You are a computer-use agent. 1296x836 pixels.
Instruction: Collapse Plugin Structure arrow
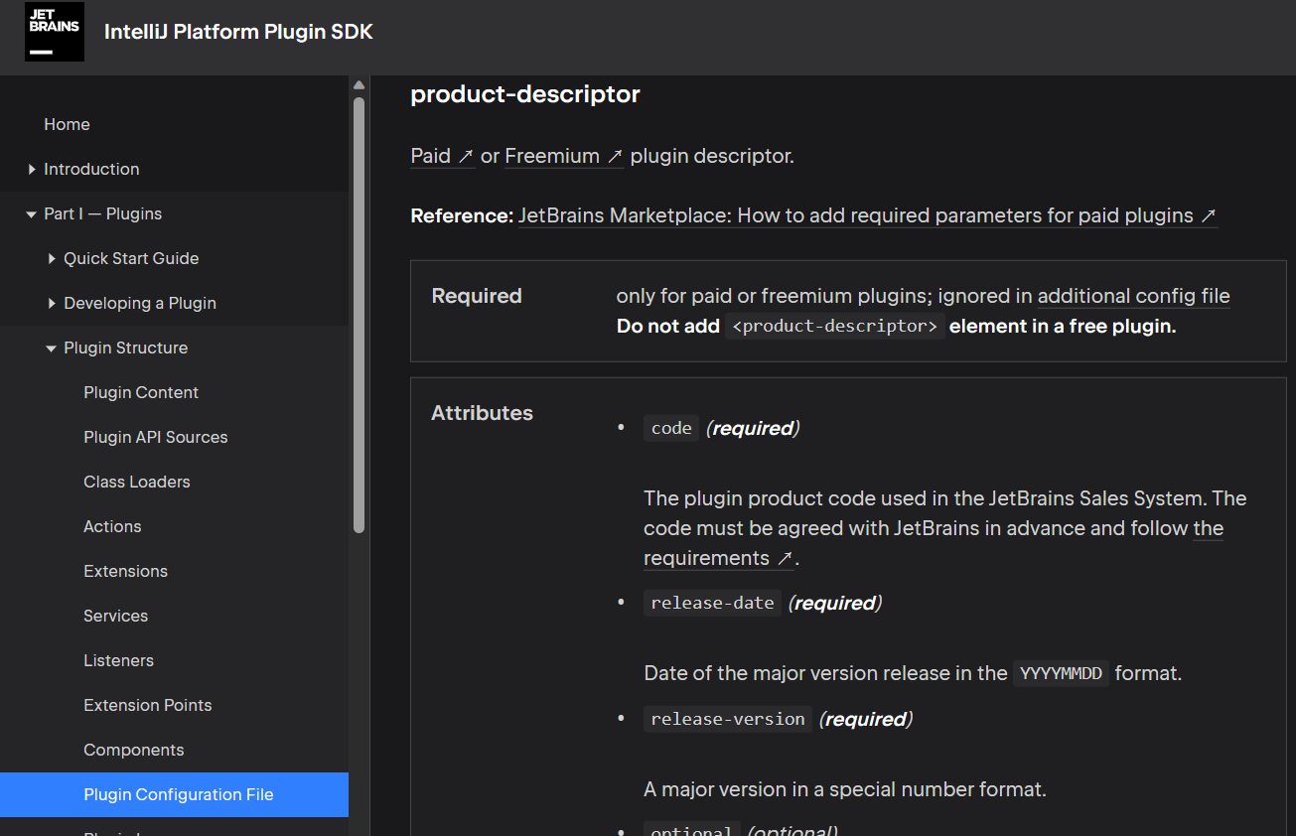(52, 348)
